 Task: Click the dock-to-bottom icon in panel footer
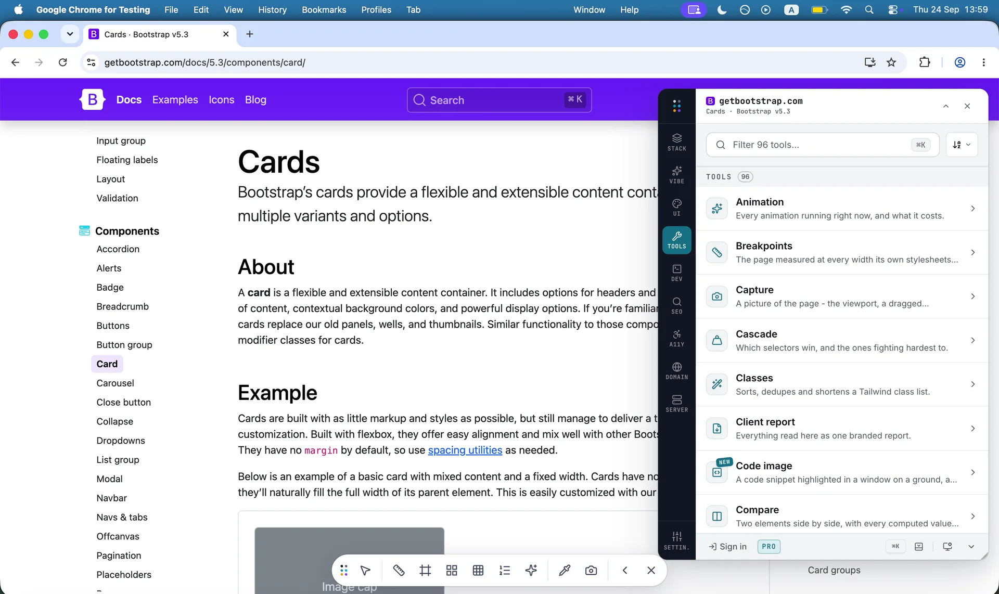(919, 547)
